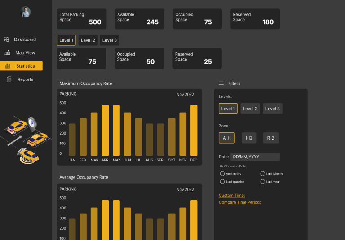Select Level 1 in Filters panel
Viewport: 345px width, 240px height.
228,109
